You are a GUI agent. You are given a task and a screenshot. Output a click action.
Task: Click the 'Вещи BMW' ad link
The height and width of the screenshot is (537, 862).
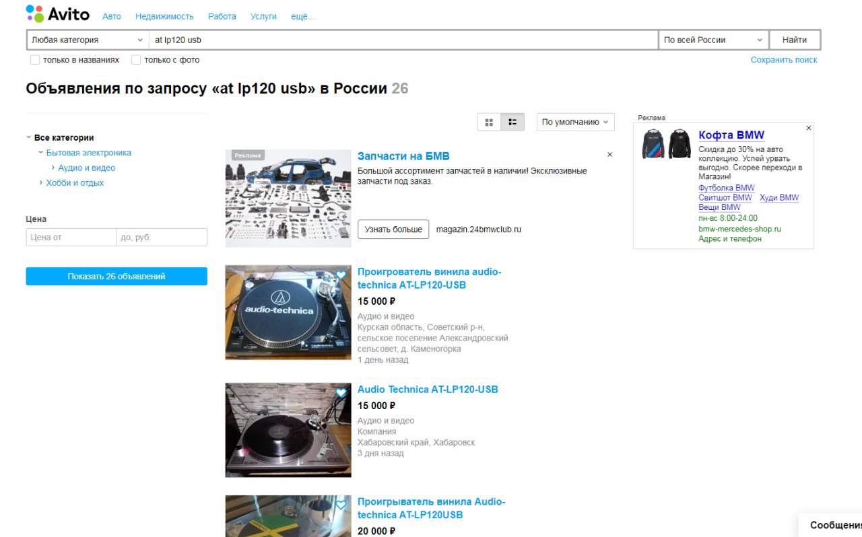point(719,207)
